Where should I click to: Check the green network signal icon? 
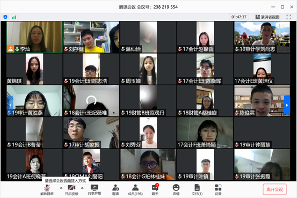14,17
